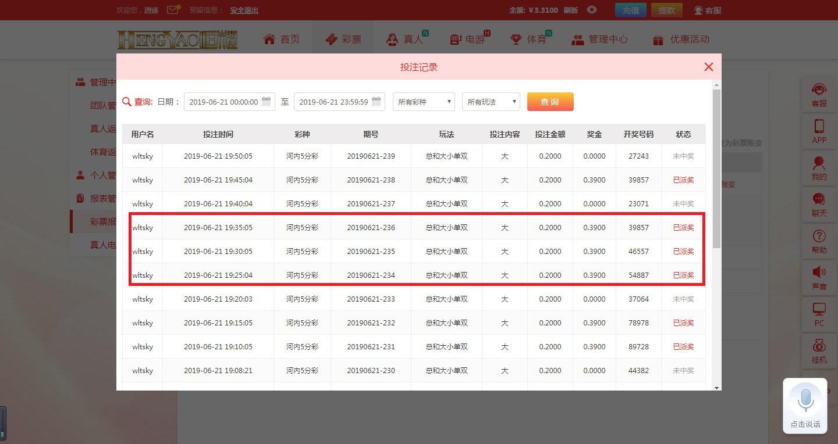Expand the 所有彩种 lottery type dropdown

424,102
